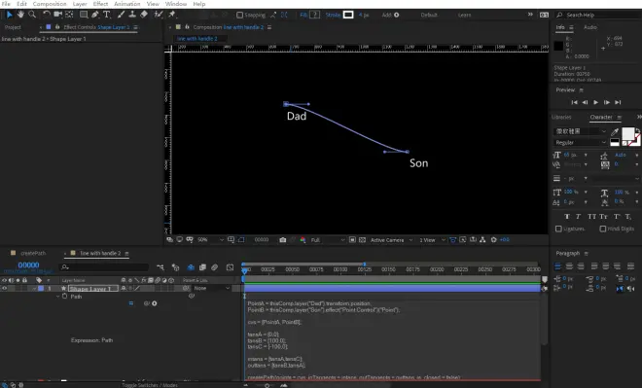Screen dimensions: 642x388
Task: Select the Unified Camera tool
Action: coord(57,15)
